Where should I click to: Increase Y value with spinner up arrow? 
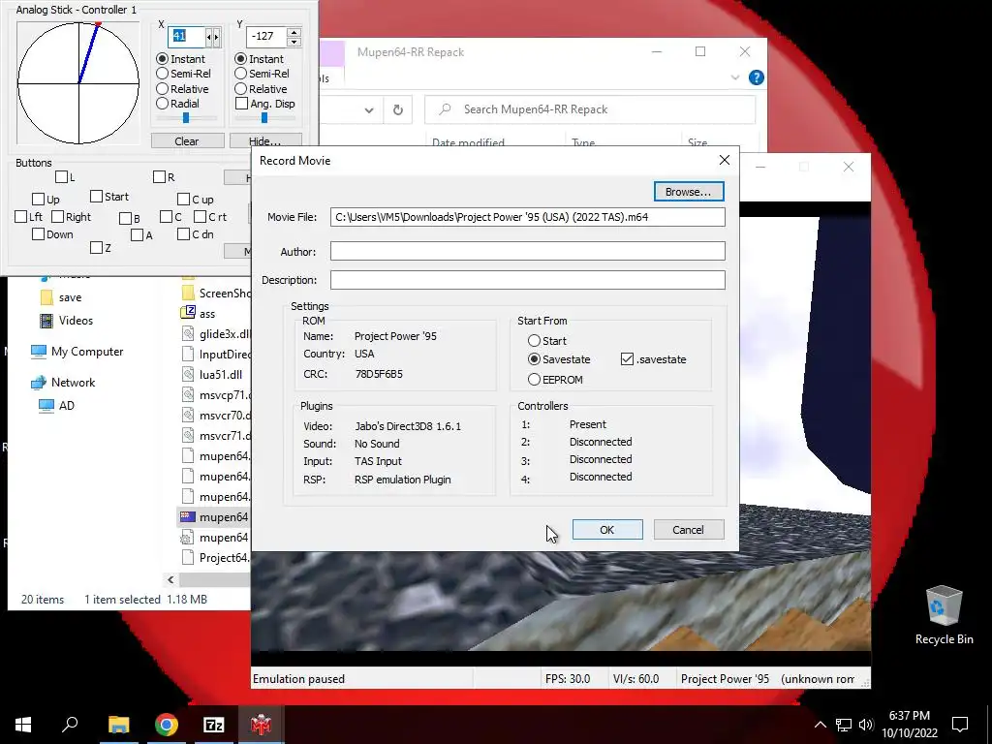[x=294, y=32]
